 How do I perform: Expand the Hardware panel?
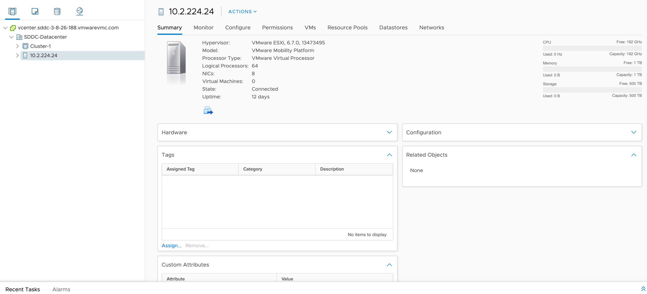pyautogui.click(x=389, y=132)
